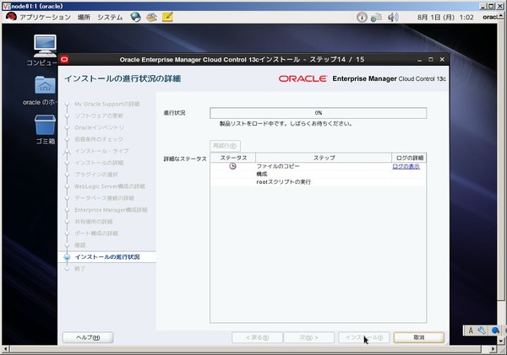The image size is (507, 355).
Task: Open the ログの表示 link
Action: (406, 166)
